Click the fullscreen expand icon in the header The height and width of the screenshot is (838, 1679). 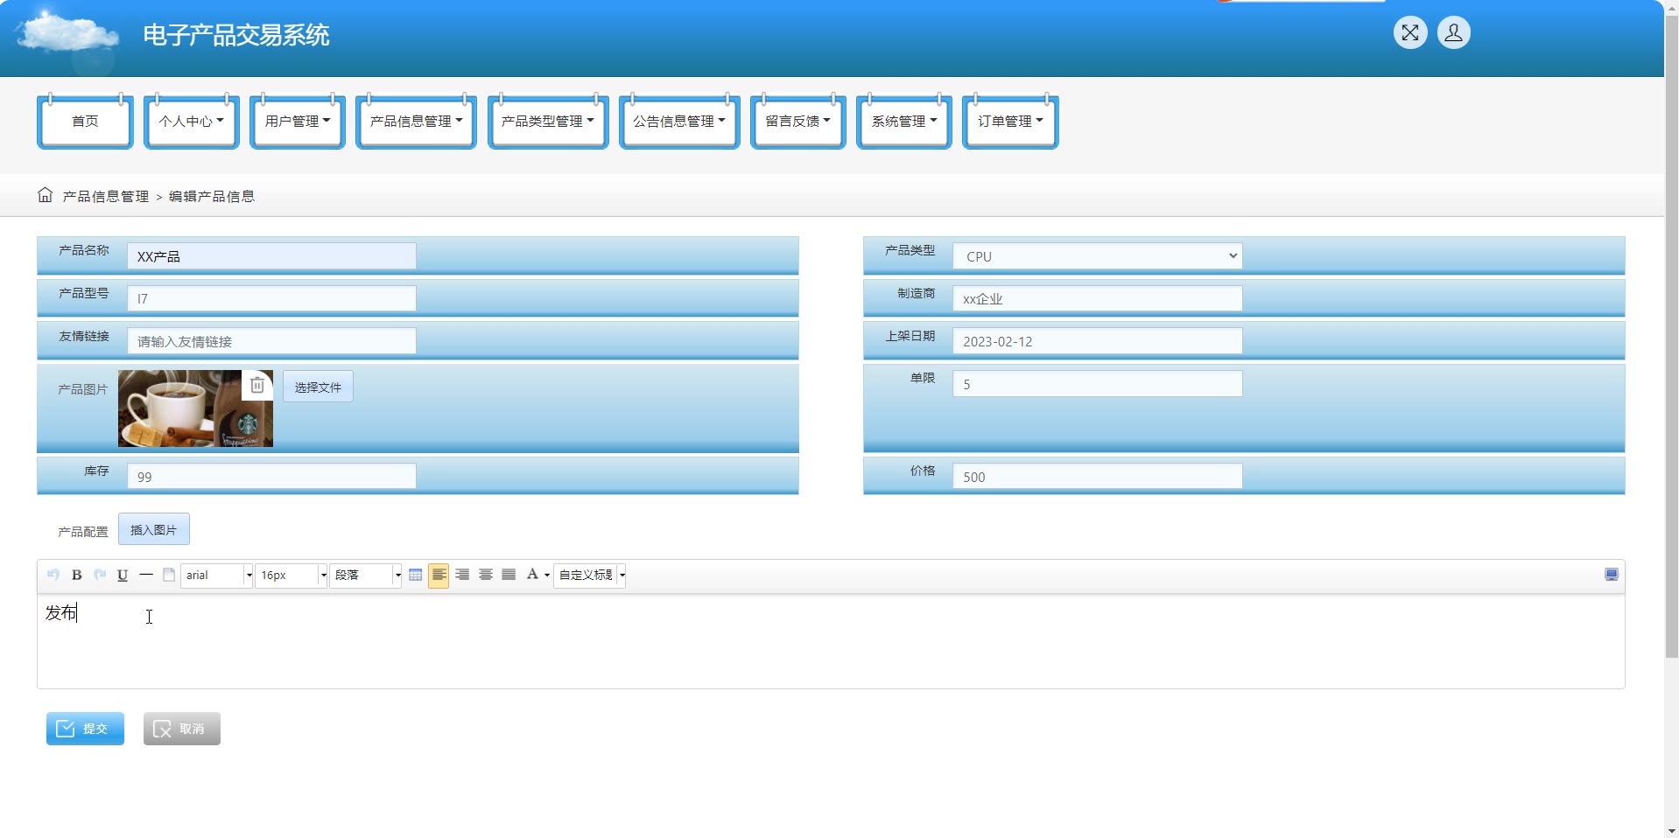[x=1410, y=33]
